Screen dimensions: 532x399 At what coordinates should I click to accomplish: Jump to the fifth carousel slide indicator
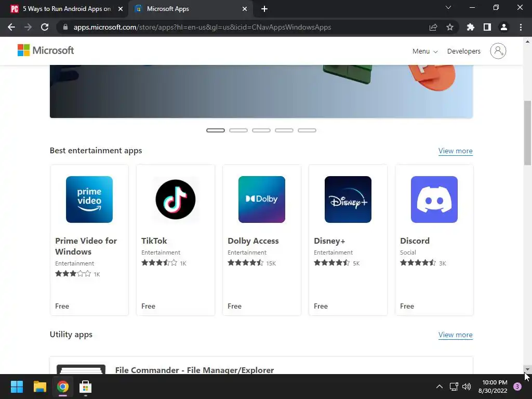[307, 130]
